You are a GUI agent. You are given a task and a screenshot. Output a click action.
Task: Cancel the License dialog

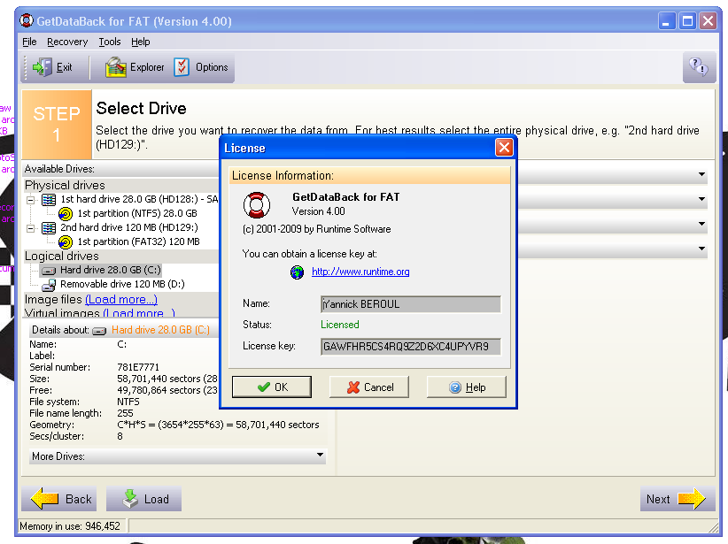(x=369, y=387)
